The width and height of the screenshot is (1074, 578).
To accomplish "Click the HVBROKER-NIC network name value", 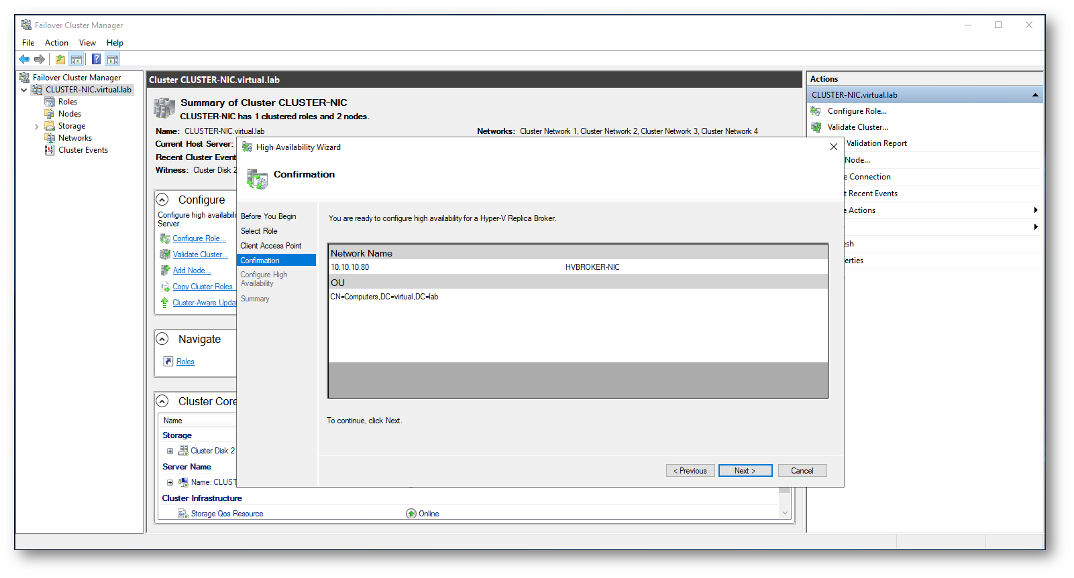I will click(592, 267).
